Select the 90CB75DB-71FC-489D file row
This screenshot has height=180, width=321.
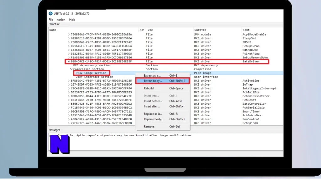point(101,112)
